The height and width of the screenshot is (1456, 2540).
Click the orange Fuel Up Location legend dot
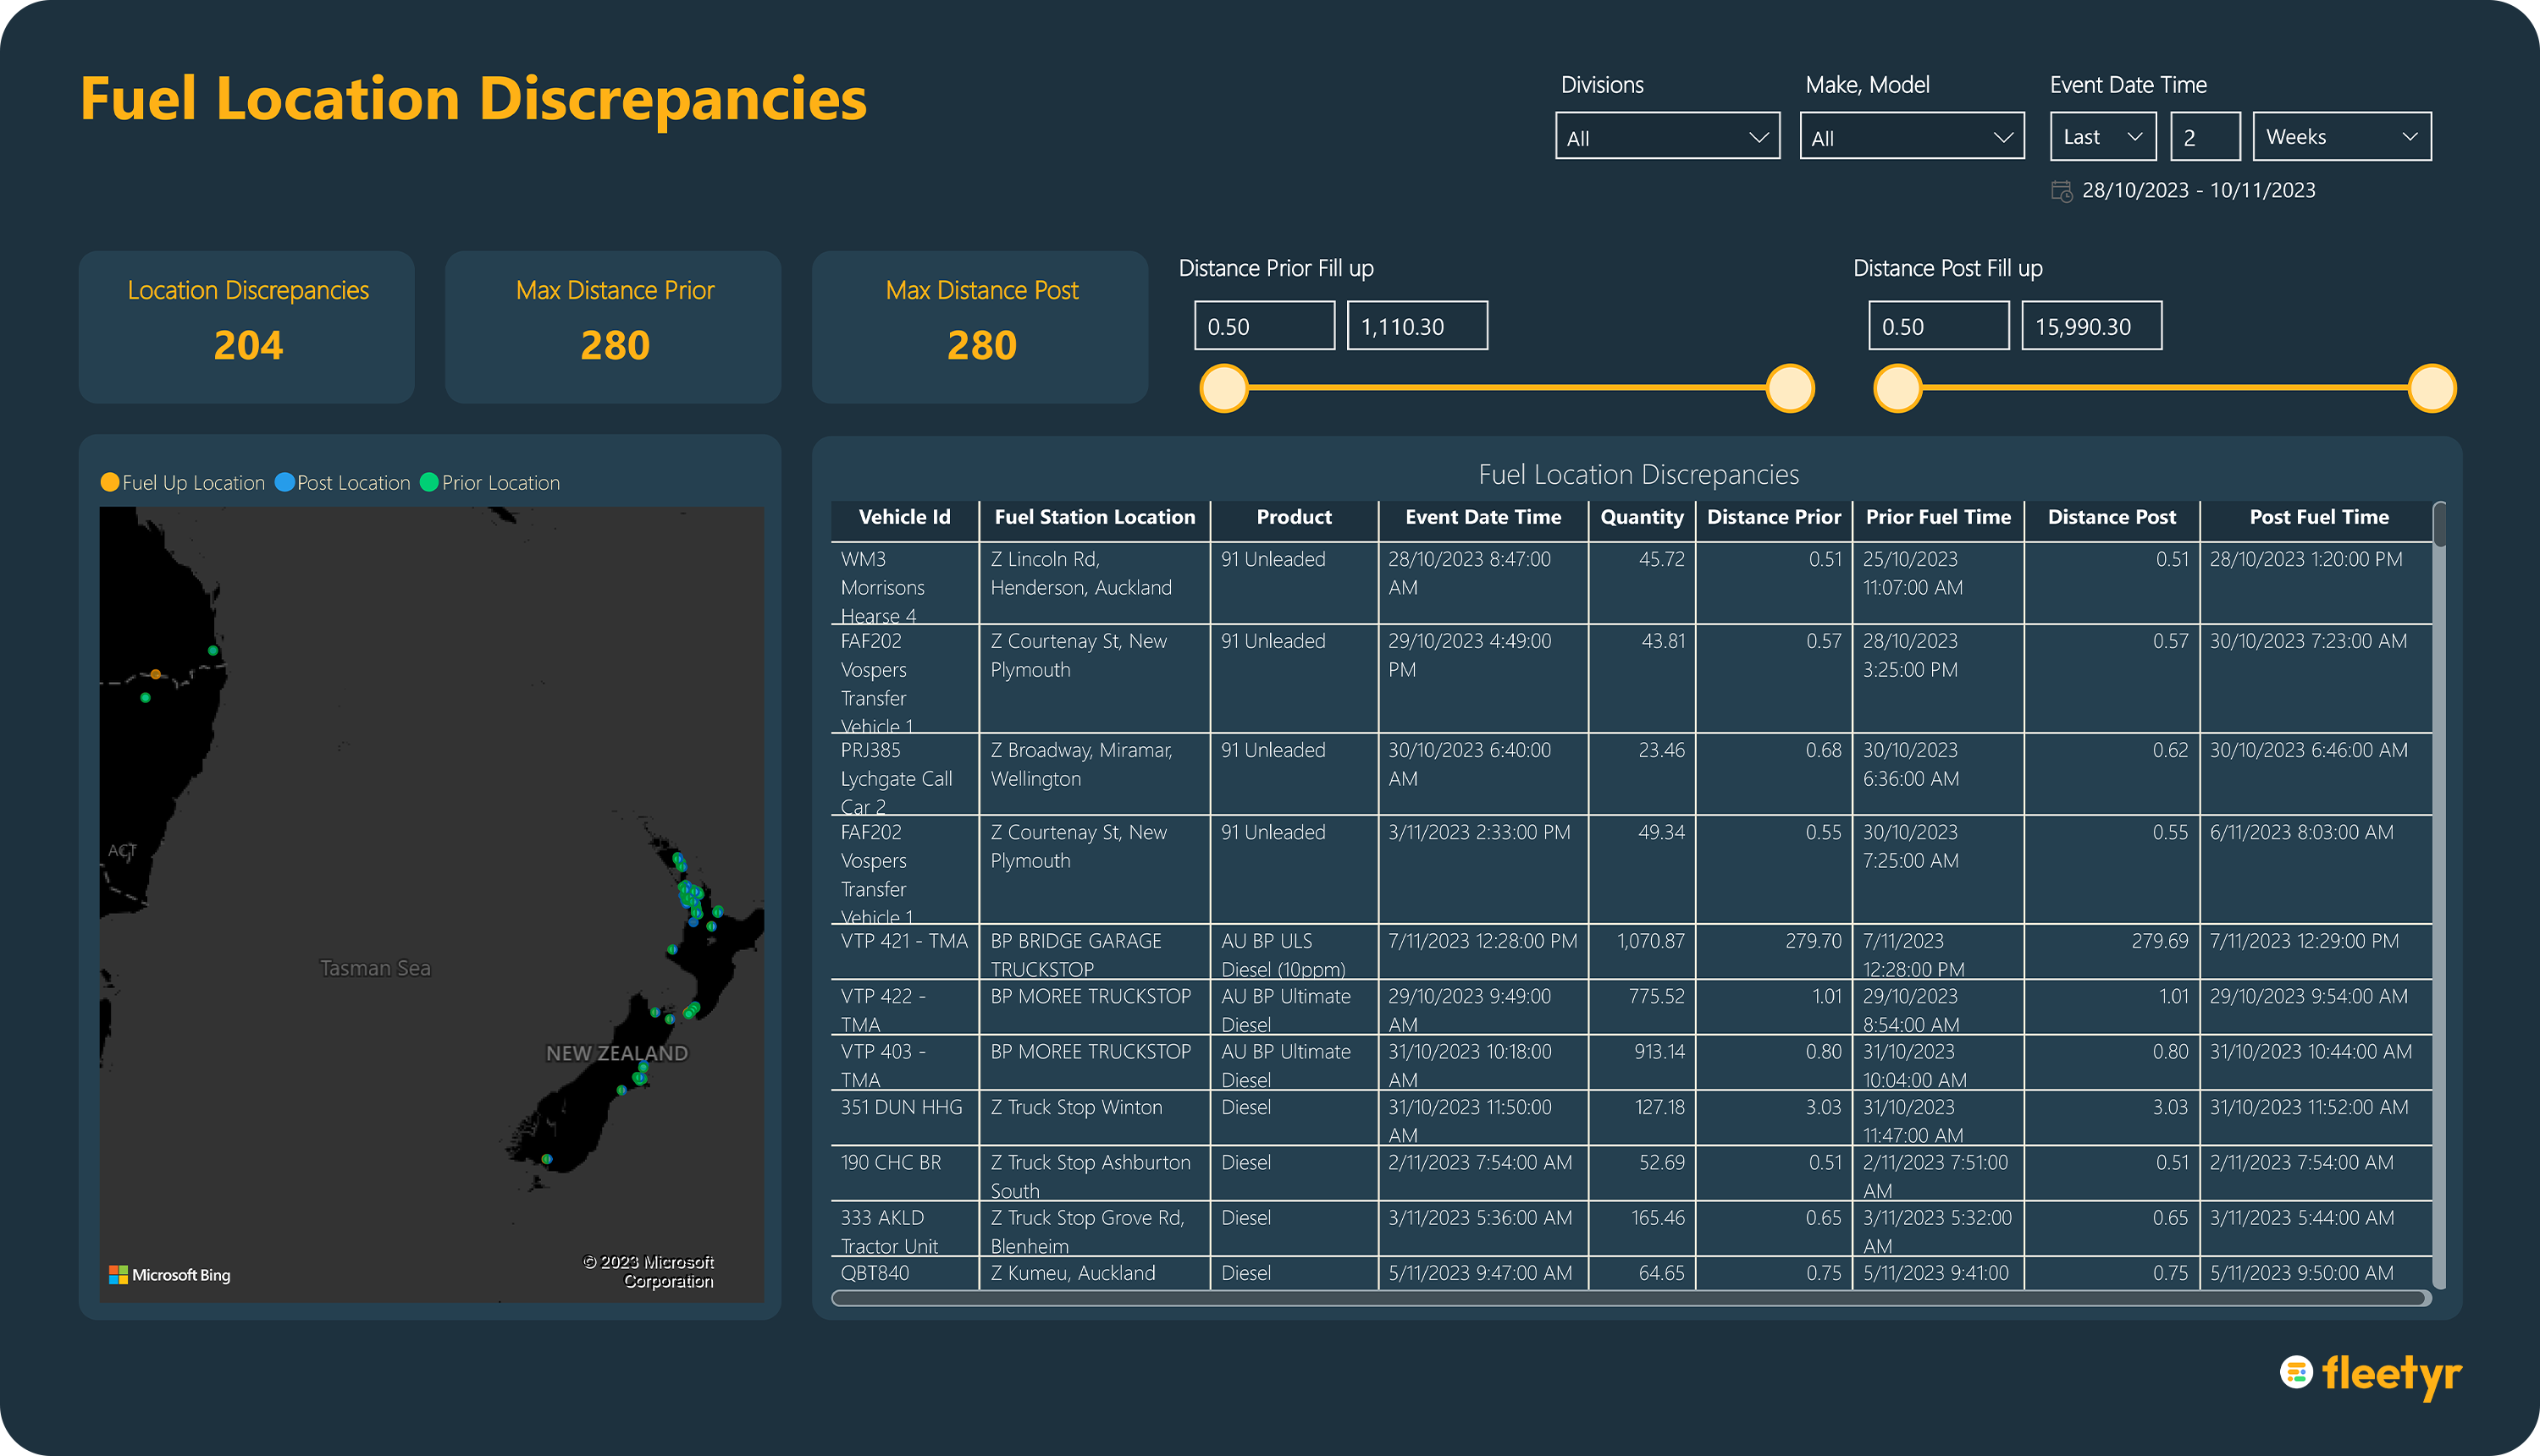(x=110, y=482)
